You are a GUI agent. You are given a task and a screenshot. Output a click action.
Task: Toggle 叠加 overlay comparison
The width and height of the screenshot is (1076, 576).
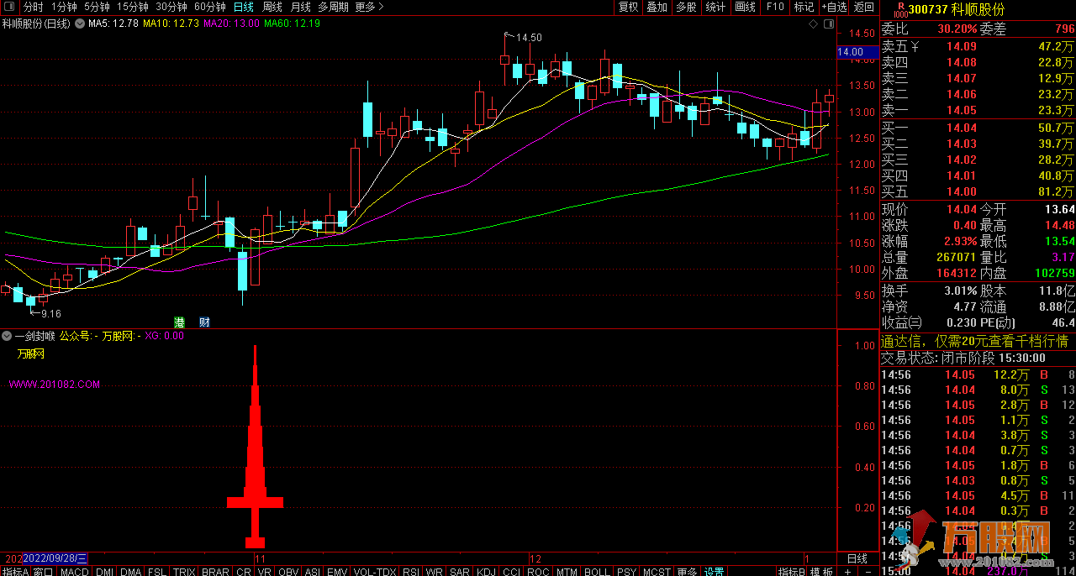coord(657,7)
